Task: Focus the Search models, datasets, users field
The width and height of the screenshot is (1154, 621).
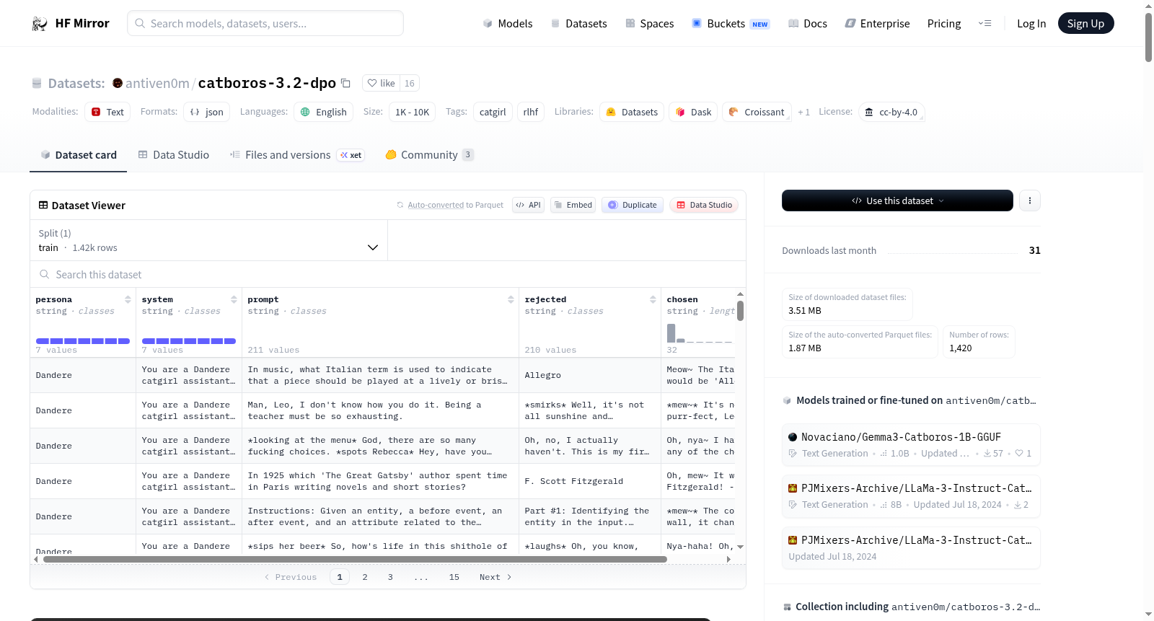Action: pos(265,23)
